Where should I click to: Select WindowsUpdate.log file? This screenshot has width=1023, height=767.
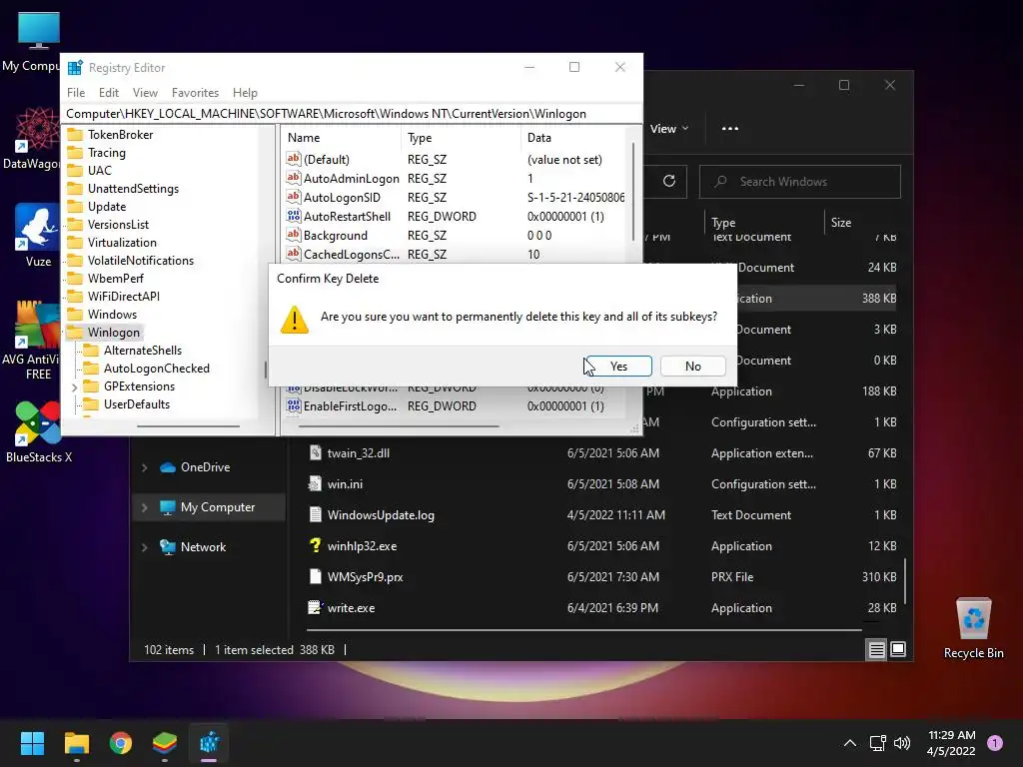tap(381, 515)
